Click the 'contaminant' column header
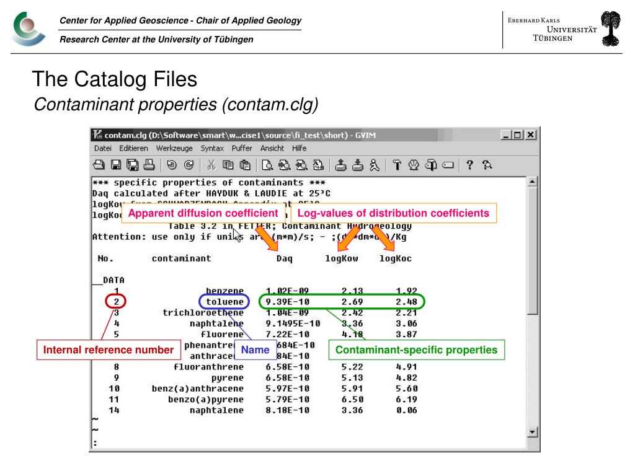635x476 pixels. [x=182, y=258]
